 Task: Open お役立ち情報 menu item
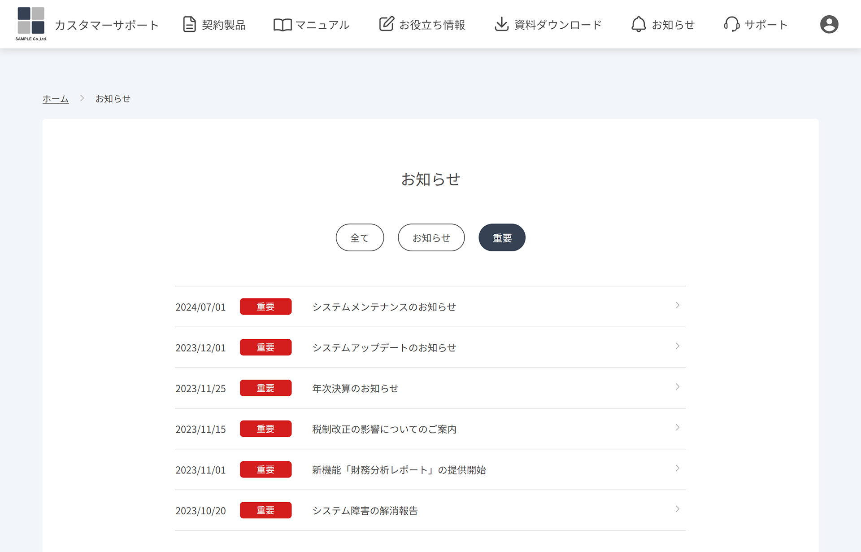tap(422, 25)
